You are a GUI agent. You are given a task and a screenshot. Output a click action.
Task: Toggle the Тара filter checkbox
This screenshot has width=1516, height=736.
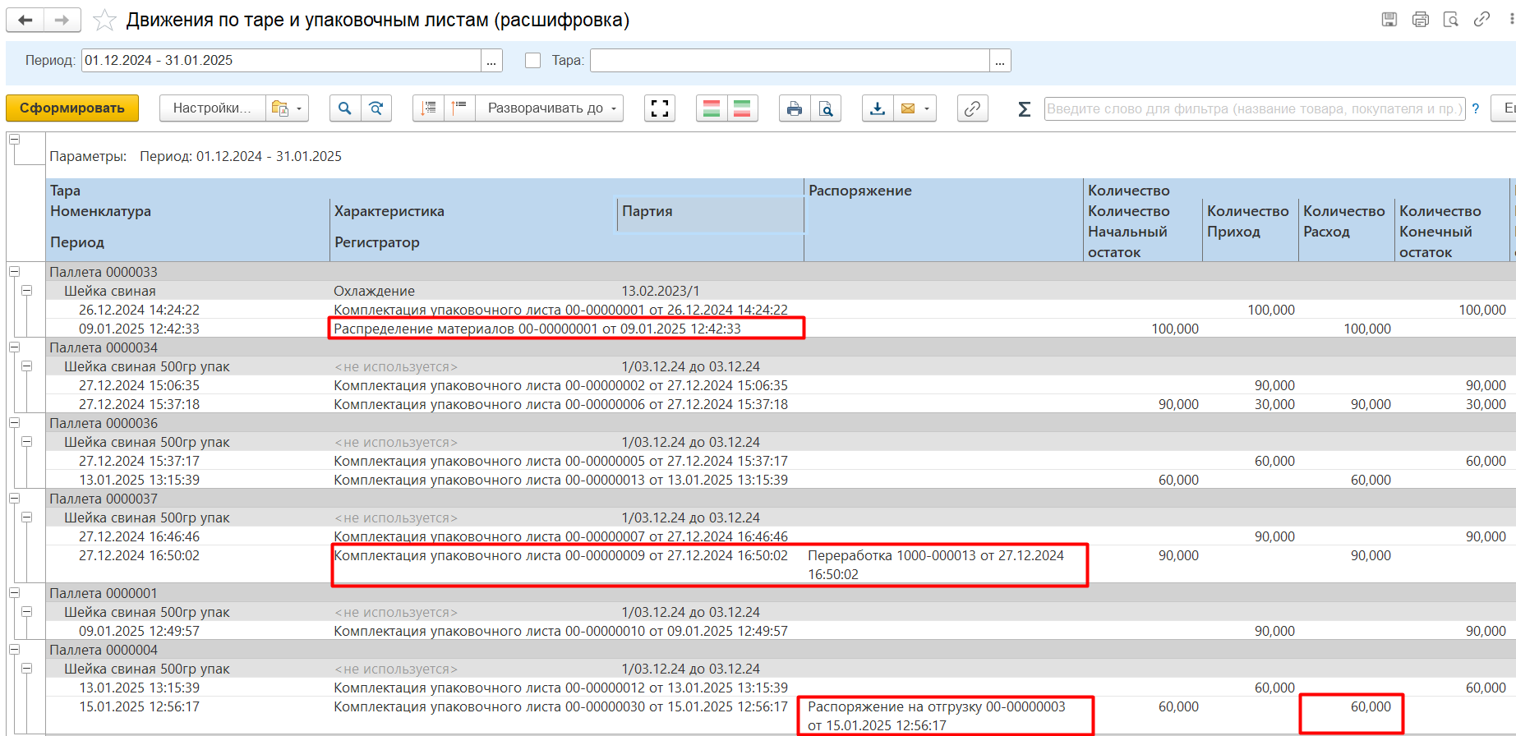(x=533, y=61)
